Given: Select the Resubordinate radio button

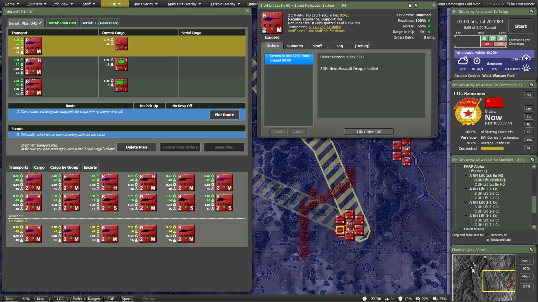Looking at the screenshot, I should [488, 240].
